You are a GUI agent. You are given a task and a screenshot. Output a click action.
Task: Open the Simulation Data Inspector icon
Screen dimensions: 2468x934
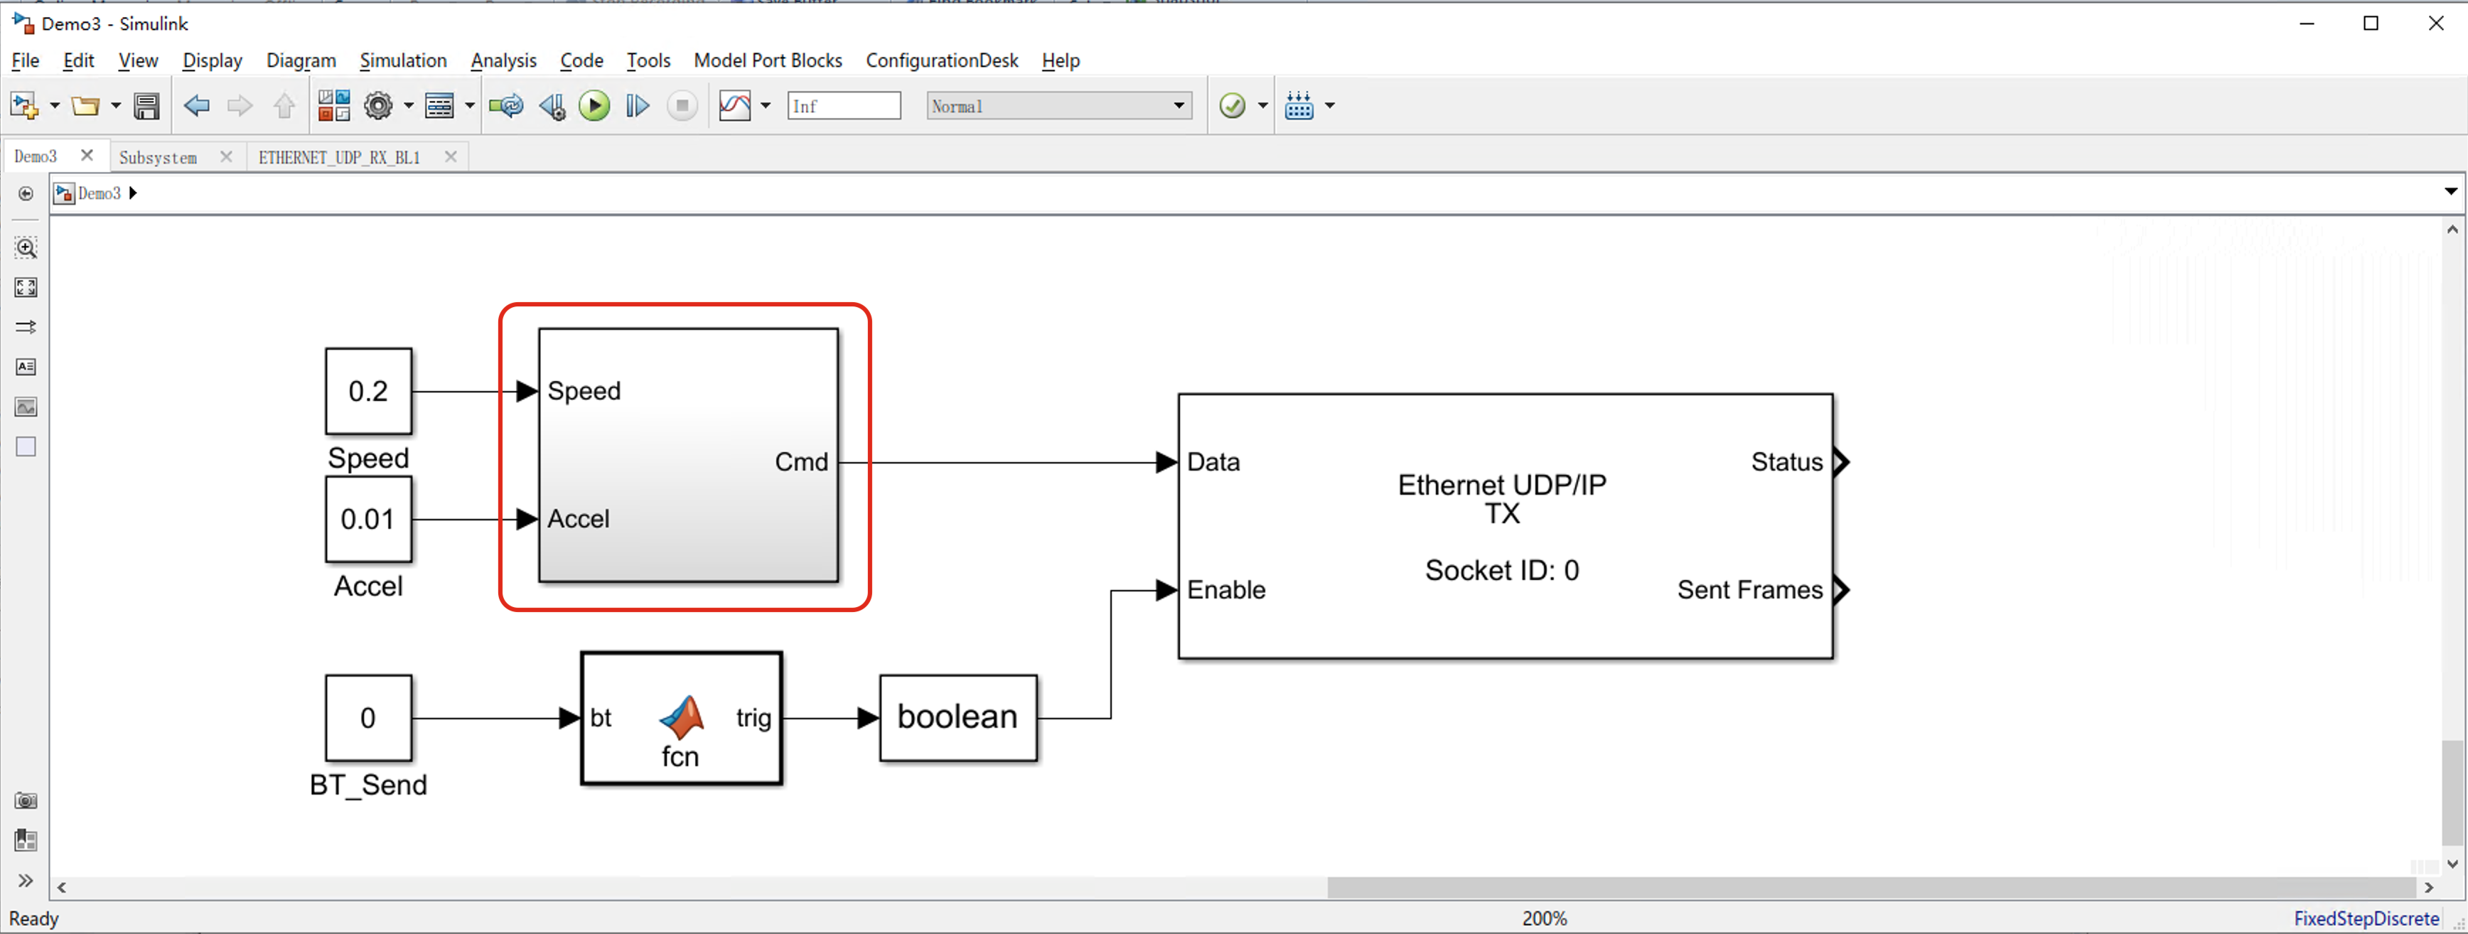pos(735,105)
